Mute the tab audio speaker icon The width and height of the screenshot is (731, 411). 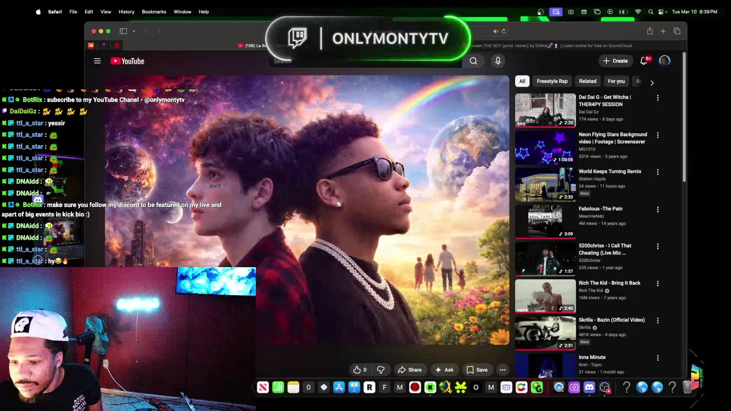[496, 31]
